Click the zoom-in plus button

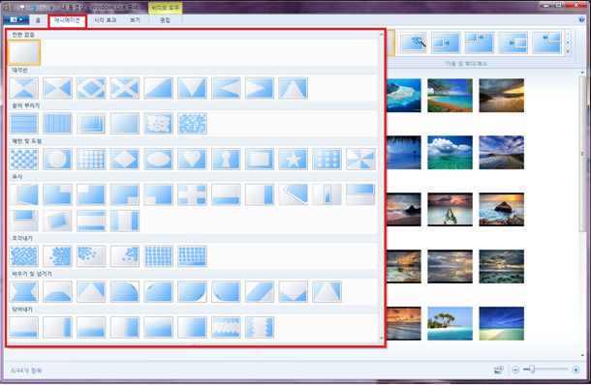tap(575, 370)
